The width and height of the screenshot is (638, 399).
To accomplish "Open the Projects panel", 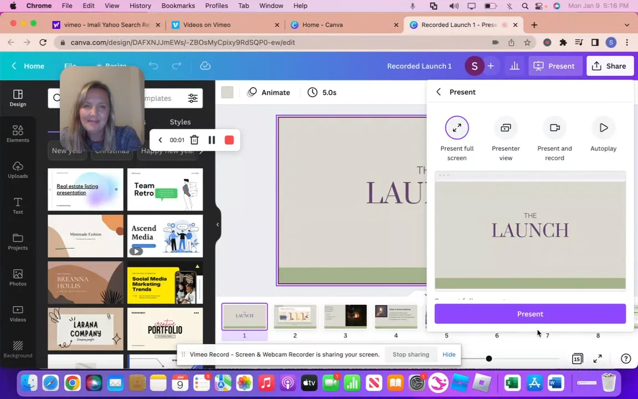I will point(18,242).
